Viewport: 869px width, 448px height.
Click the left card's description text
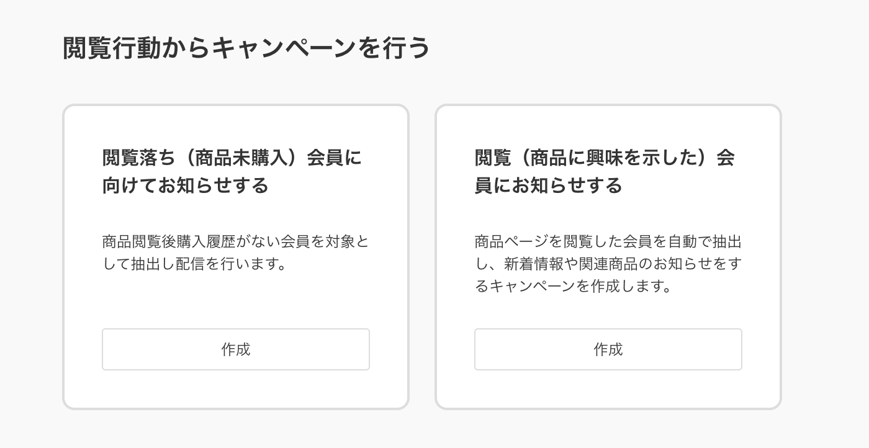pyautogui.click(x=236, y=253)
